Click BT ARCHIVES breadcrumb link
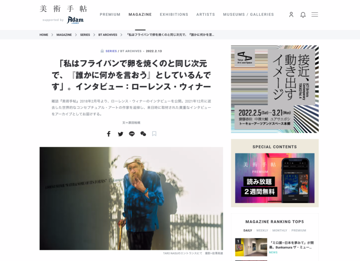 pyautogui.click(x=108, y=35)
